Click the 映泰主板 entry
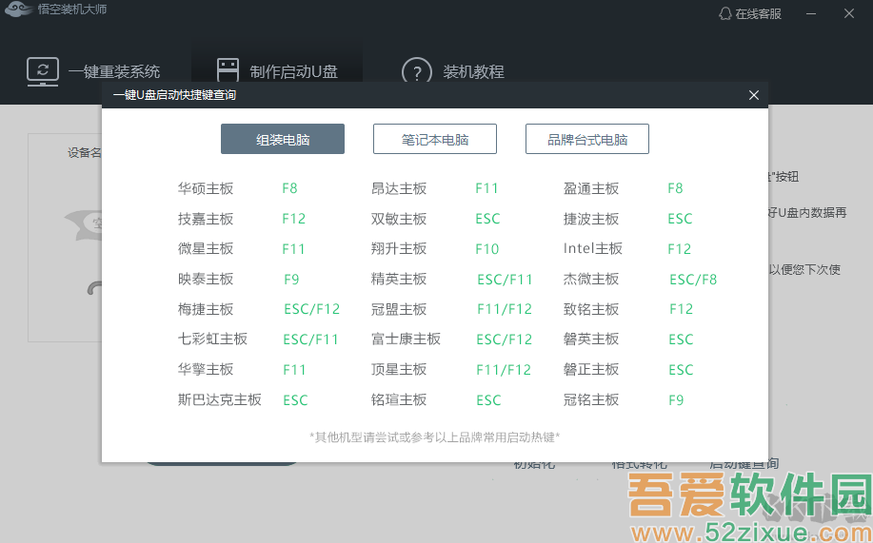This screenshot has width=873, height=543. pyautogui.click(x=206, y=279)
